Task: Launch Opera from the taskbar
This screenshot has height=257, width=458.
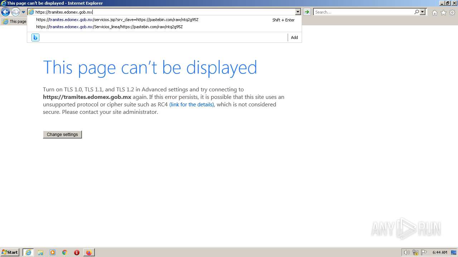Action: click(x=77, y=252)
